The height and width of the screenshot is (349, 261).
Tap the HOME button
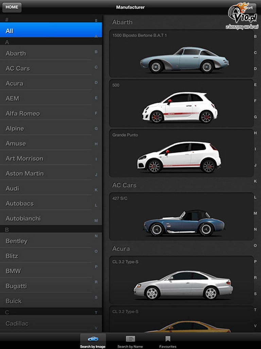click(x=12, y=7)
